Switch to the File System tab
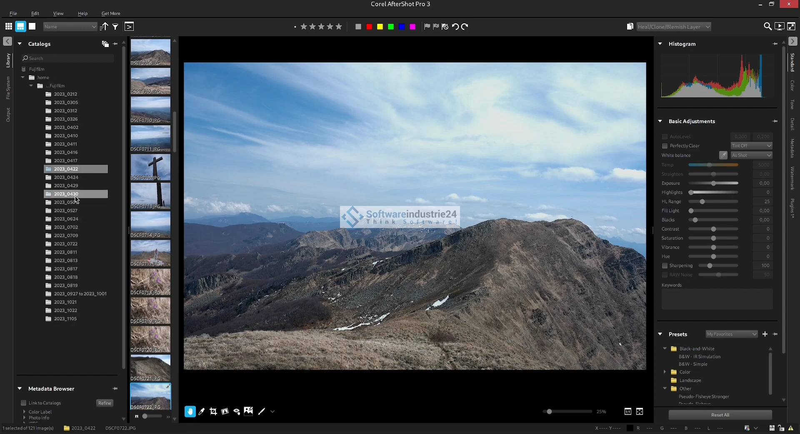 pos(8,88)
